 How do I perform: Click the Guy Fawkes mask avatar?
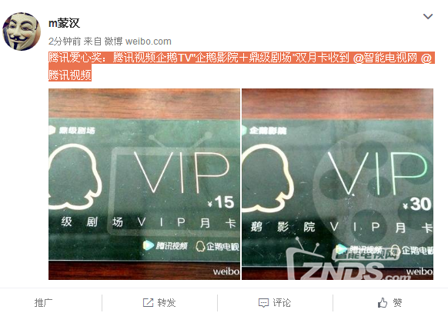22,32
